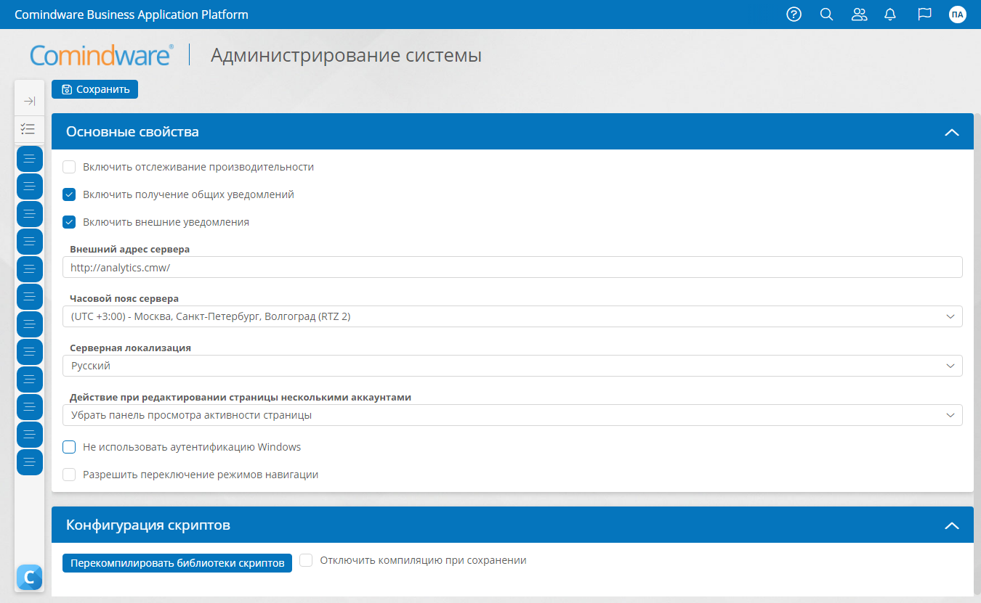
Task: Open the Серверная локализация dropdown
Action: 512,366
